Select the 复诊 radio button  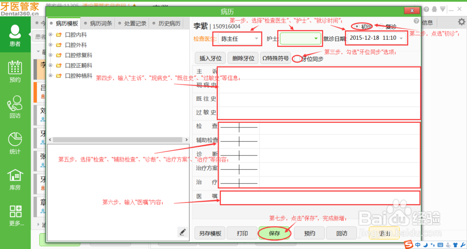382,27
